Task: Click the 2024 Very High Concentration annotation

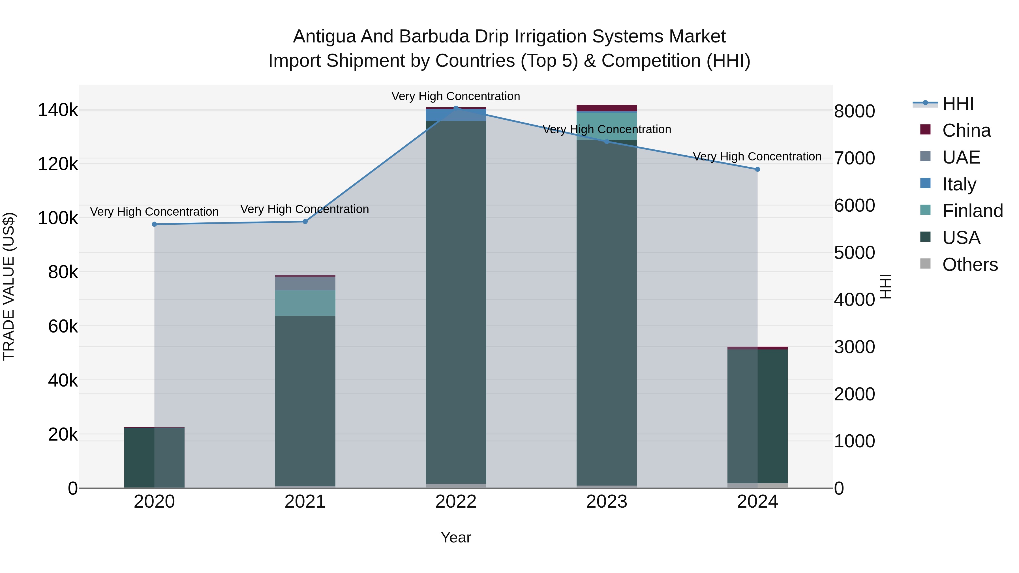Action: (x=757, y=156)
